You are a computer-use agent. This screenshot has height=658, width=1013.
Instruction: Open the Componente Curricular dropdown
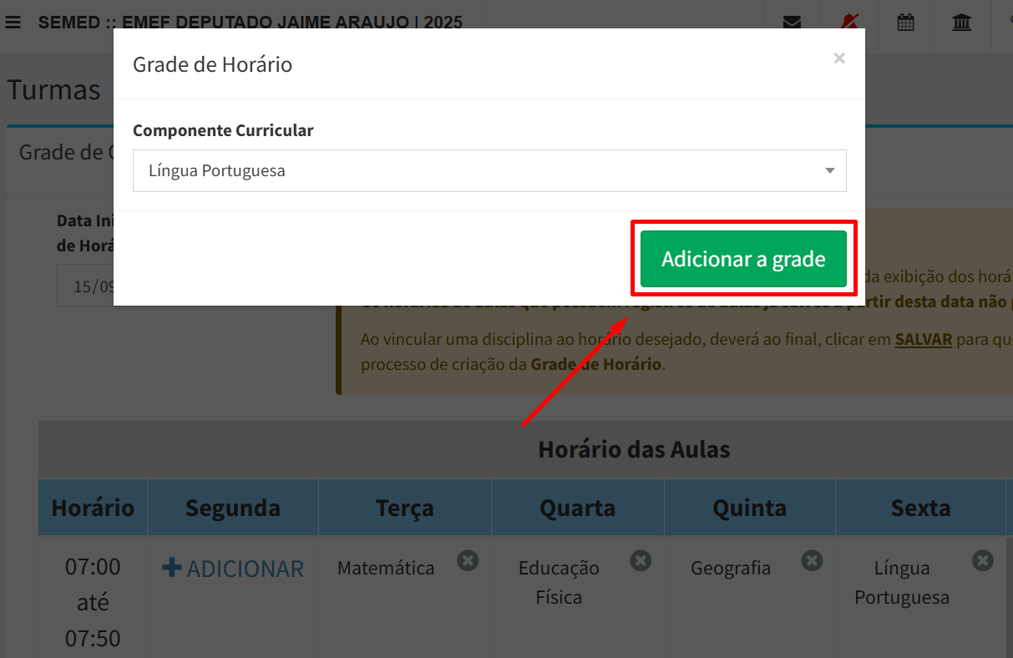(x=489, y=170)
